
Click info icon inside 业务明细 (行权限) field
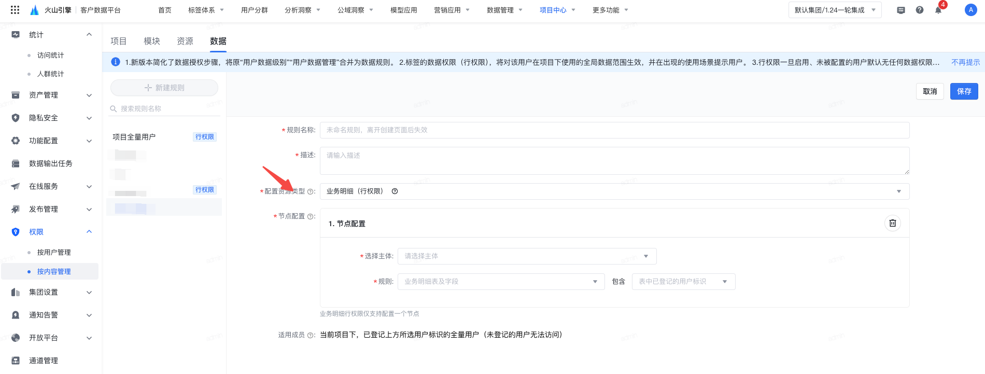(395, 191)
